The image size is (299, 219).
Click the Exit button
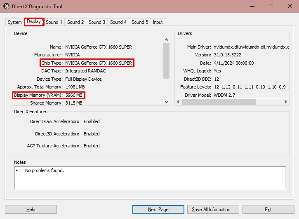coord(268,209)
